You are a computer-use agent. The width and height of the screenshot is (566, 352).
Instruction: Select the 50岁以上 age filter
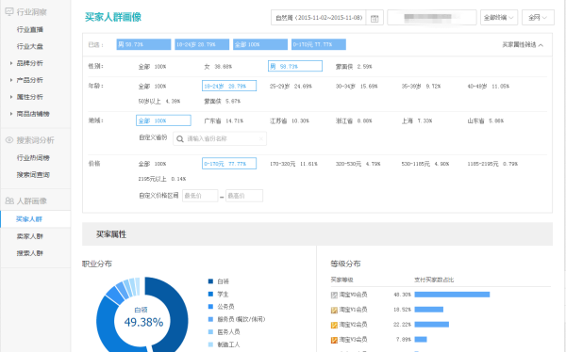click(159, 102)
